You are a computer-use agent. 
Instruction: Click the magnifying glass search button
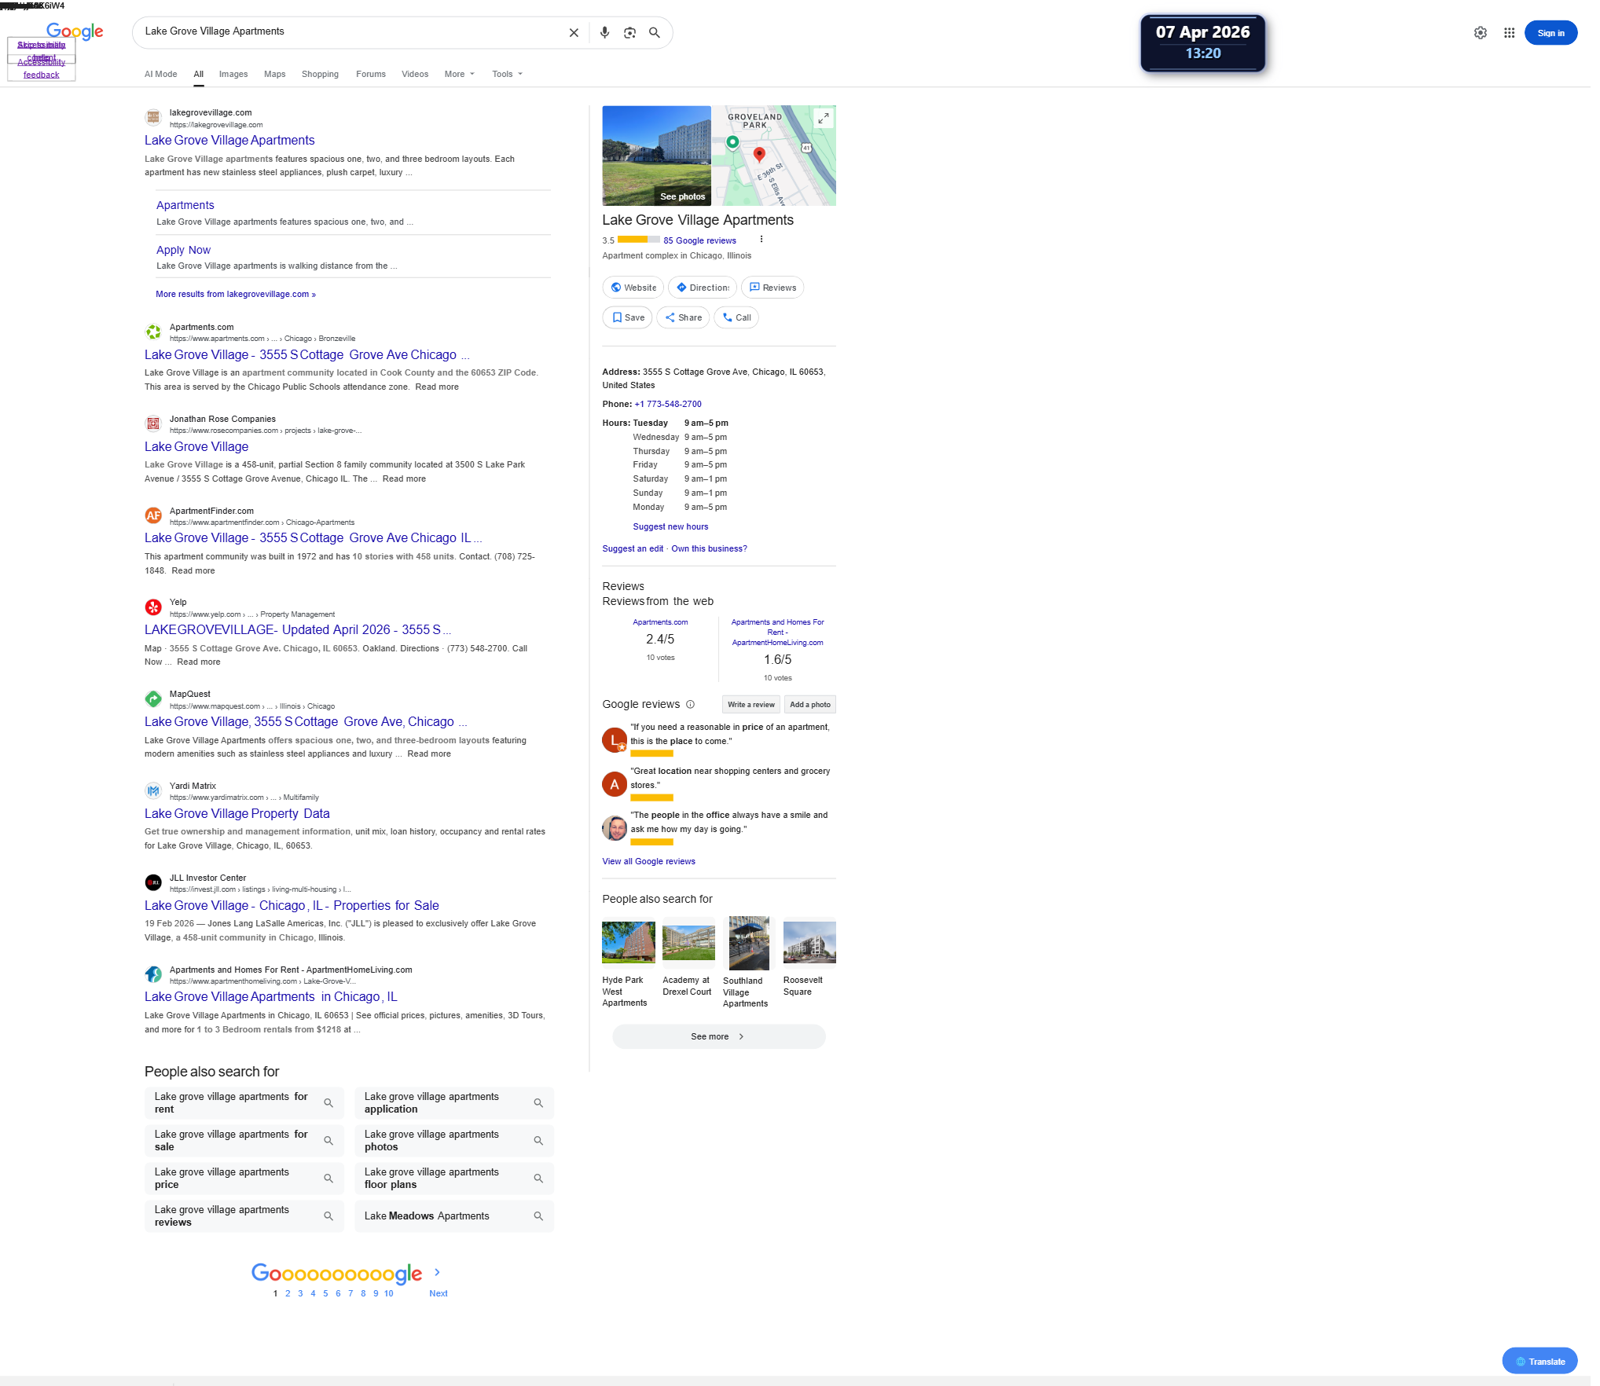click(654, 33)
